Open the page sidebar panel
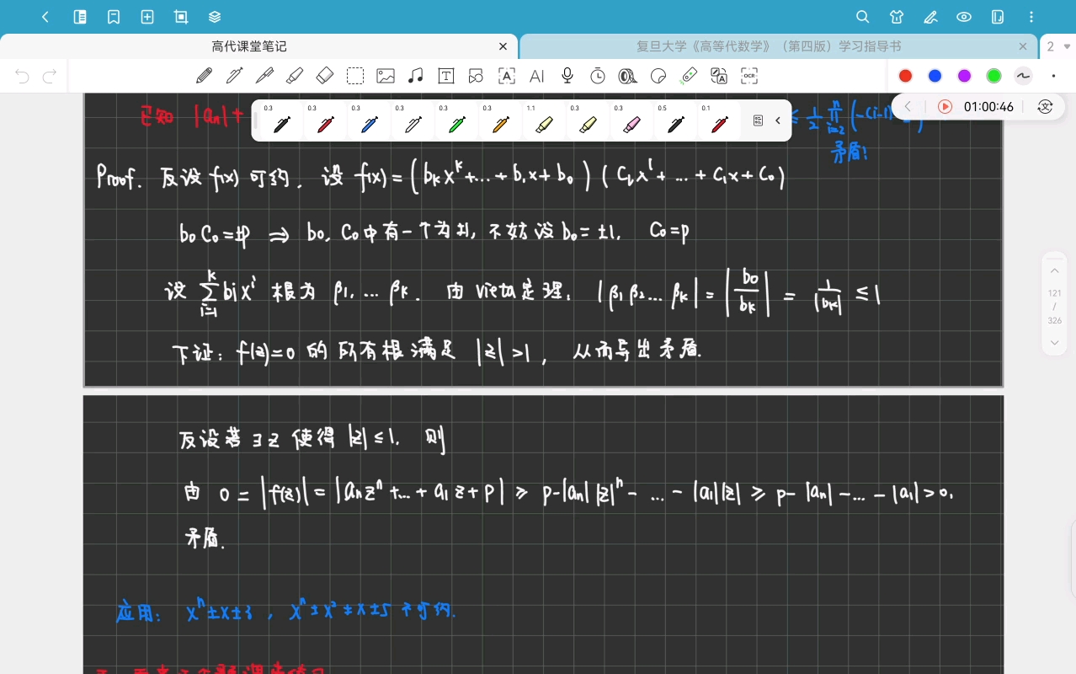This screenshot has width=1076, height=674. tap(80, 17)
